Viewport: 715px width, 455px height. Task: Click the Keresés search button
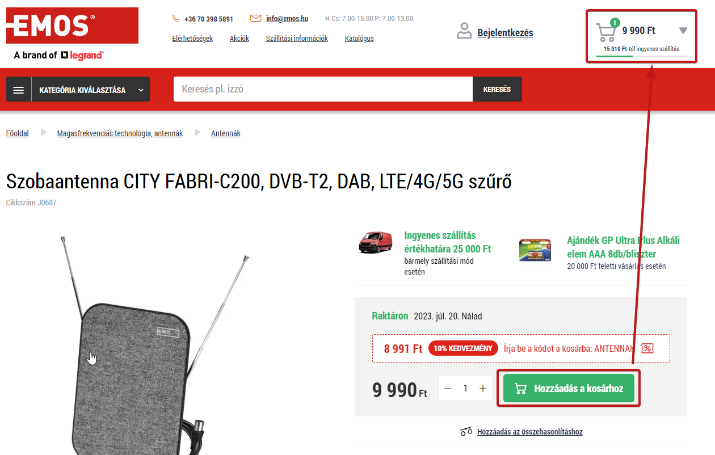click(x=497, y=89)
